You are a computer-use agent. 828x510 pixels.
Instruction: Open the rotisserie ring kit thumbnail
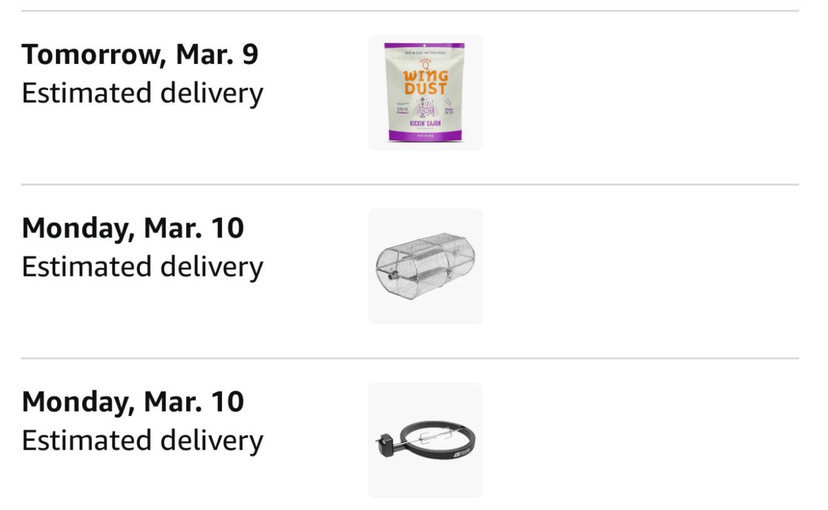coord(425,440)
